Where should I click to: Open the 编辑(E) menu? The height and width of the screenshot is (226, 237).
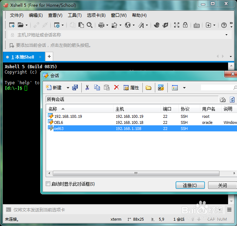(36, 15)
